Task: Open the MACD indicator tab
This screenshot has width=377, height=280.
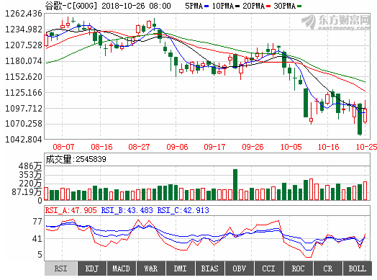Action: (121, 268)
